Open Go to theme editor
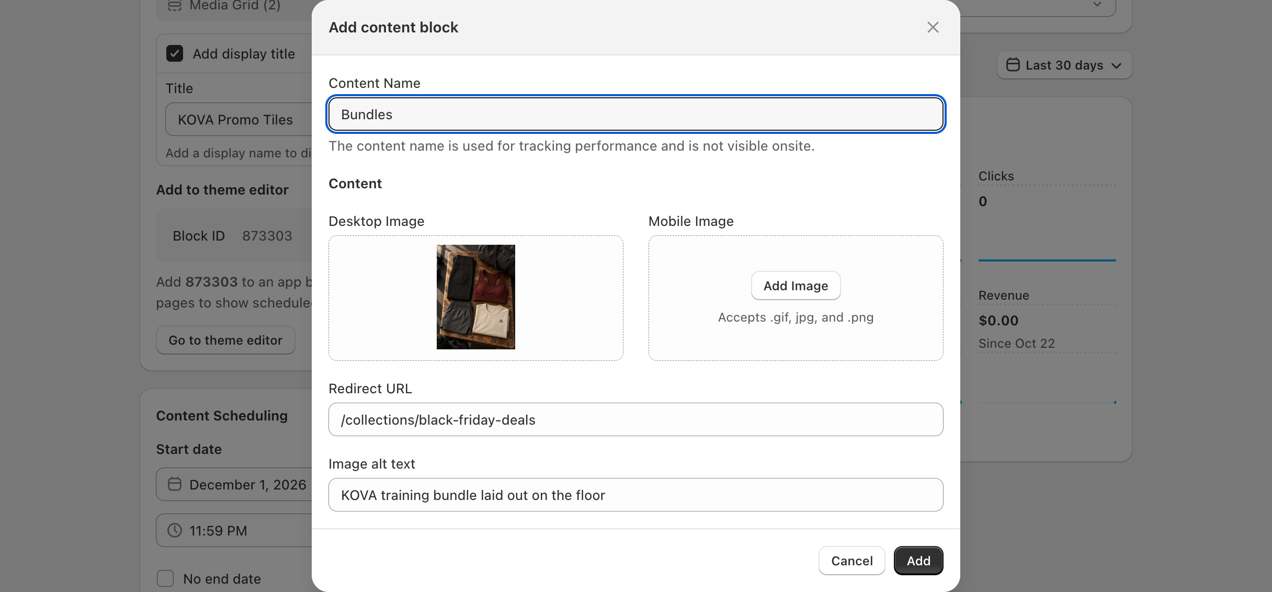This screenshot has width=1272, height=592. pos(225,340)
